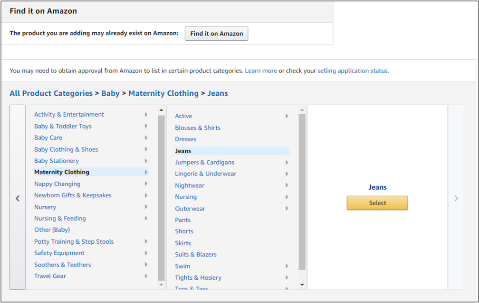Select Baby Clothing & Shoes category

click(66, 149)
